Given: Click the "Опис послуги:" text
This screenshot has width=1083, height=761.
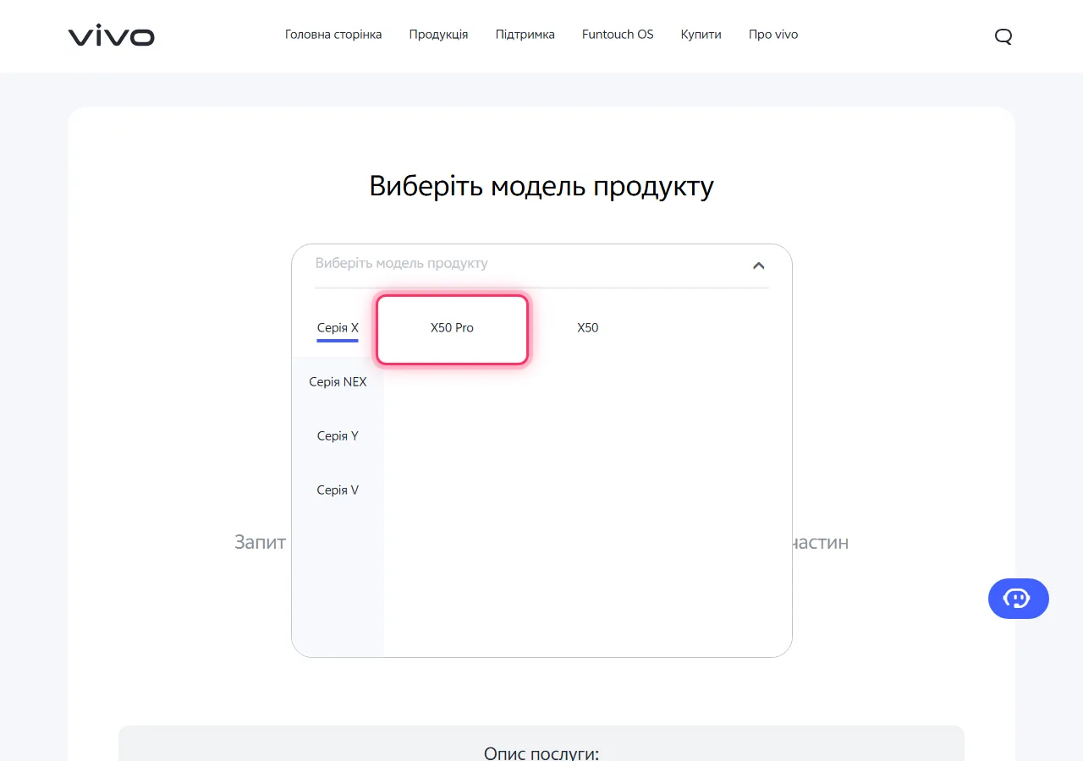Looking at the screenshot, I should click(541, 753).
